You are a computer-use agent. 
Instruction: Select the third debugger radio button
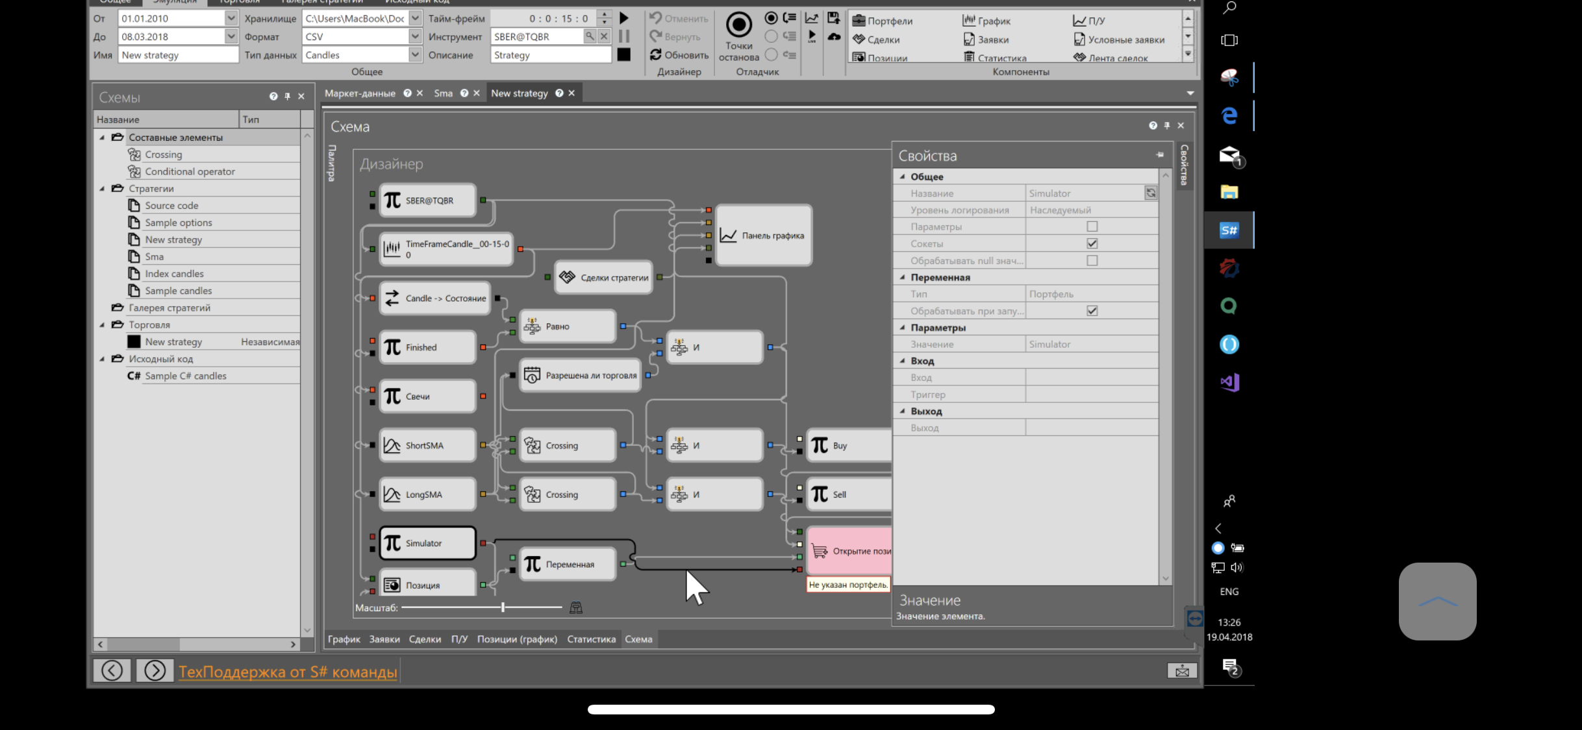[x=771, y=55]
